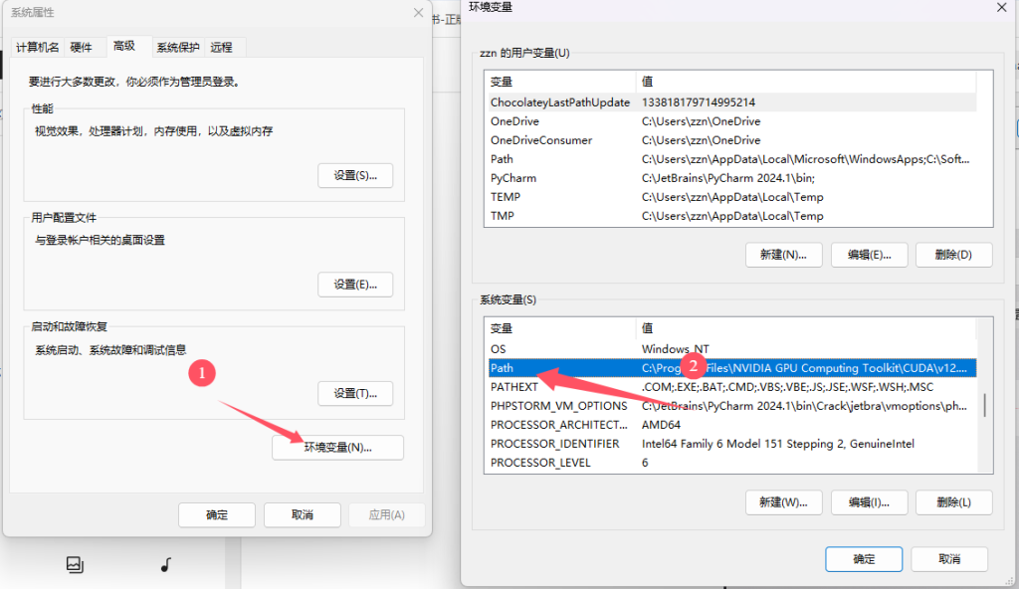Open the 硬件 tab
This screenshot has width=1019, height=589.
[x=82, y=47]
